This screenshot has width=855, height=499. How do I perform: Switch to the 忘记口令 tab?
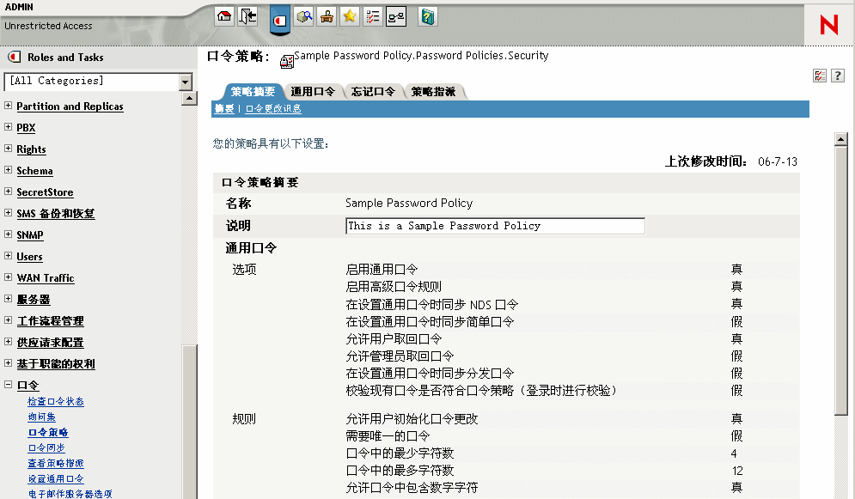[373, 92]
